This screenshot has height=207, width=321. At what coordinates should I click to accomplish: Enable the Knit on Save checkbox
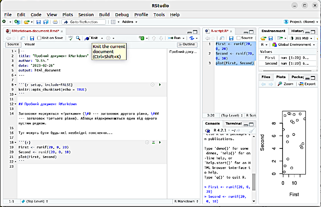click(39, 38)
